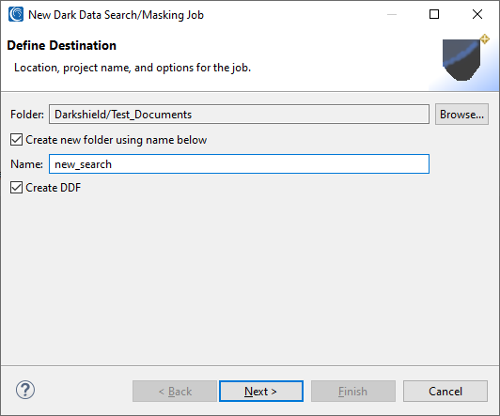Cancel the masking job wizard
This screenshot has height=416, width=500.
pyautogui.click(x=445, y=392)
